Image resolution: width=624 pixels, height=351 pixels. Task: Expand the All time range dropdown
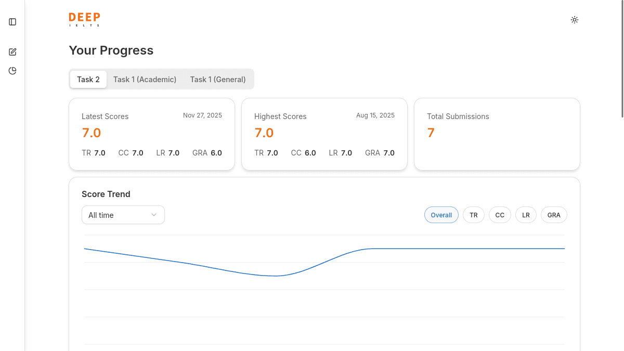click(123, 215)
